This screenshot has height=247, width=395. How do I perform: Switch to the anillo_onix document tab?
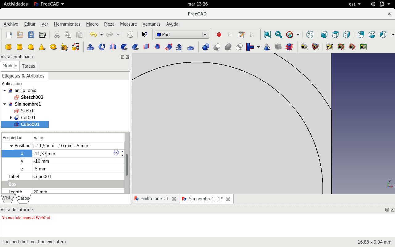point(155,199)
